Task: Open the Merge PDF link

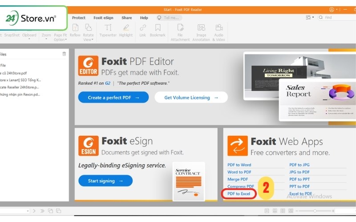Action: [238, 179]
